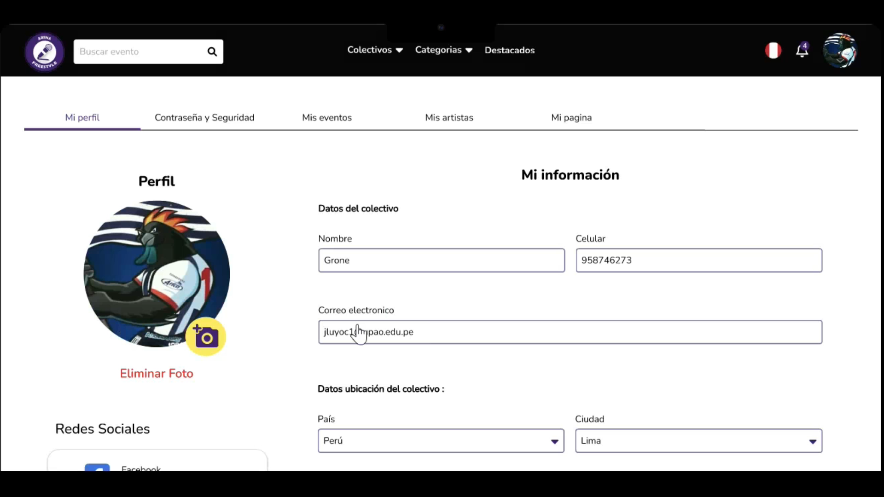Switch to Mis eventos tab
The image size is (884, 497).
pyautogui.click(x=326, y=117)
